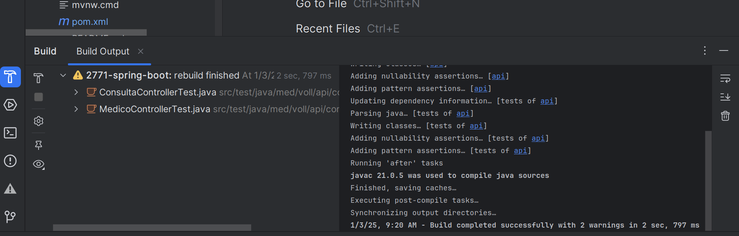The width and height of the screenshot is (739, 236).
Task: Enable scroll to end of console
Action: coord(725,97)
